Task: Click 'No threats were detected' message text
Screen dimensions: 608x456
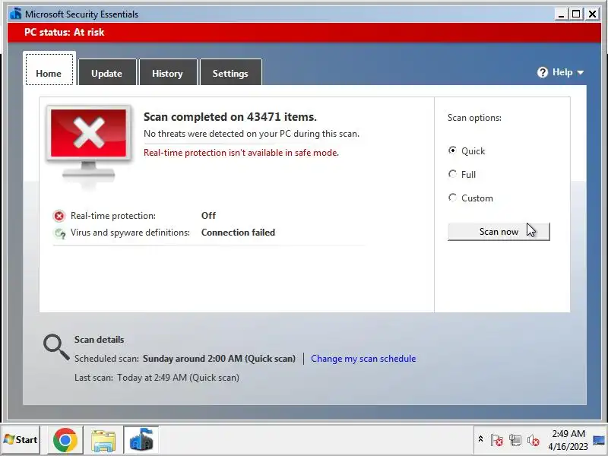Action: [x=252, y=134]
